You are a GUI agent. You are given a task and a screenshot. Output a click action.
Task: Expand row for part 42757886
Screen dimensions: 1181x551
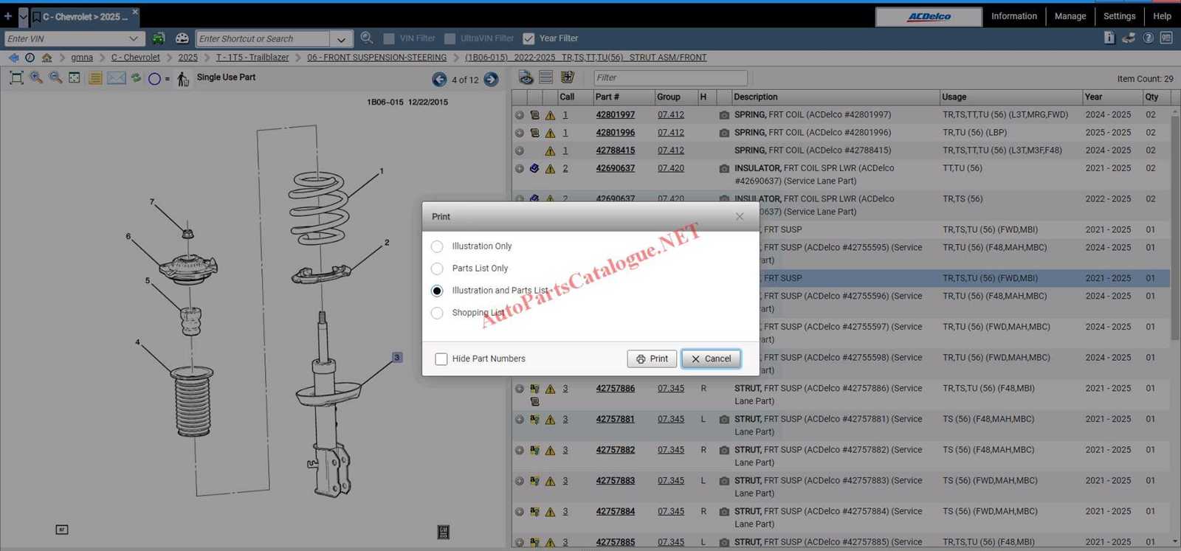[520, 389]
